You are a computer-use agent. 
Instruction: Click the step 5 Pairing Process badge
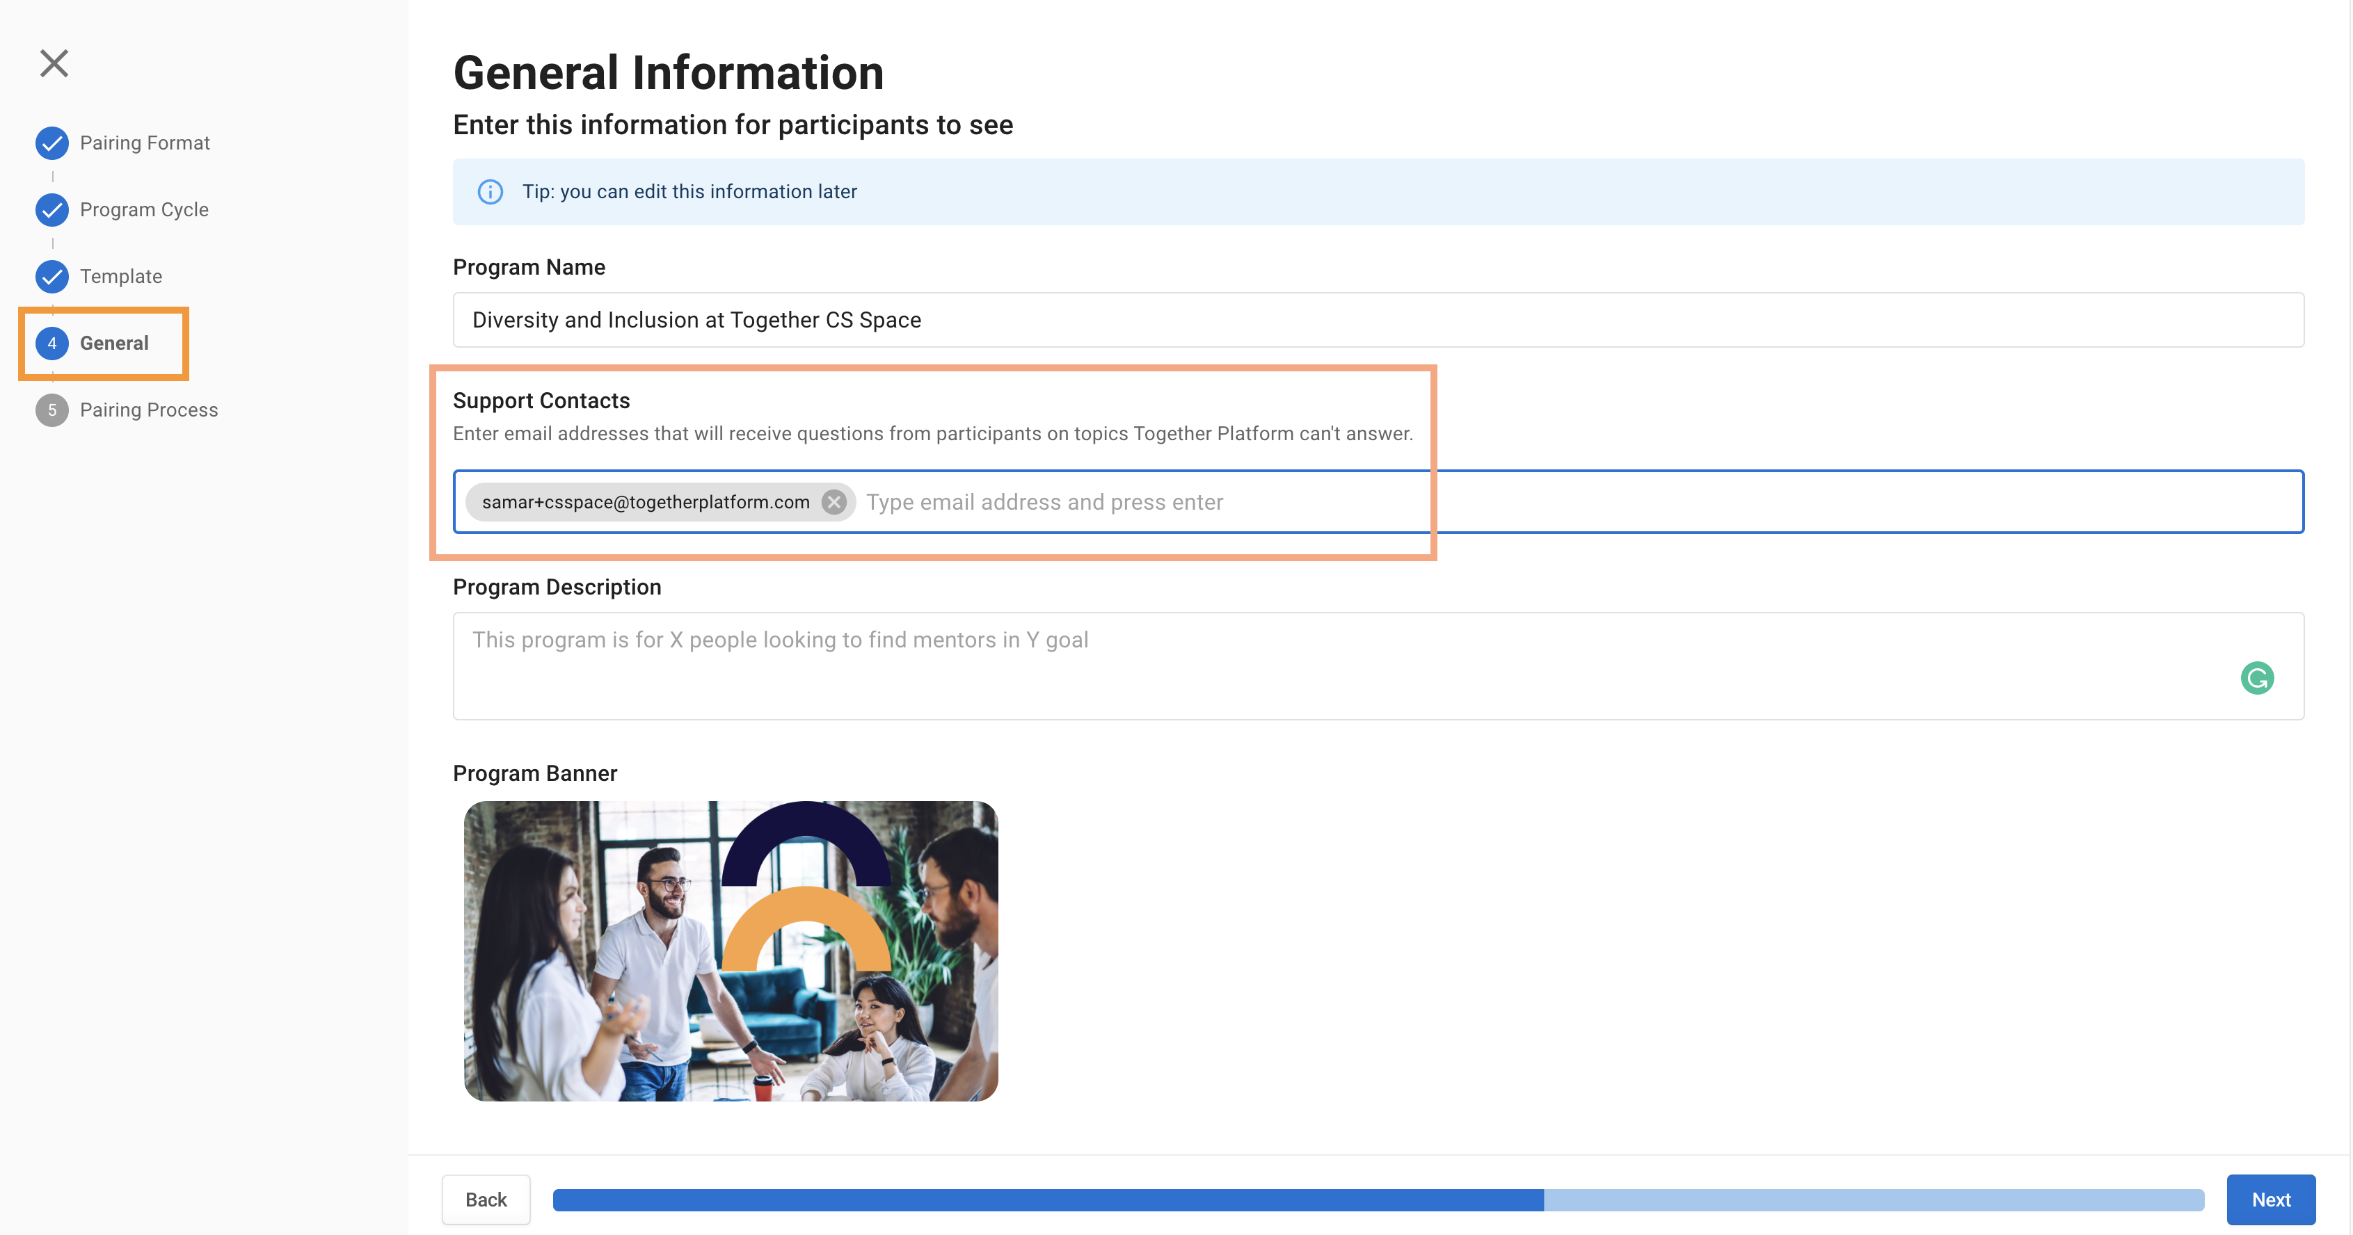(52, 410)
